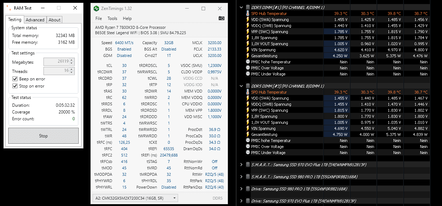
Task: Click the Megabytes spinner arrows in RAM Test
Action: coord(72,62)
